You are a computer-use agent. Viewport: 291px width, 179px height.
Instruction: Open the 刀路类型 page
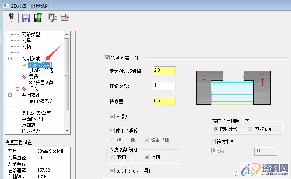[x=31, y=34]
